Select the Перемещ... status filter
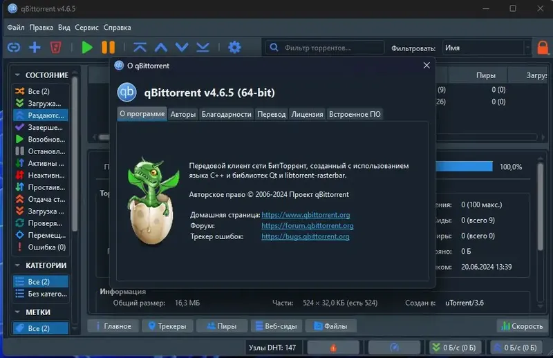Viewport: 553px width, 358px height. tap(41, 235)
